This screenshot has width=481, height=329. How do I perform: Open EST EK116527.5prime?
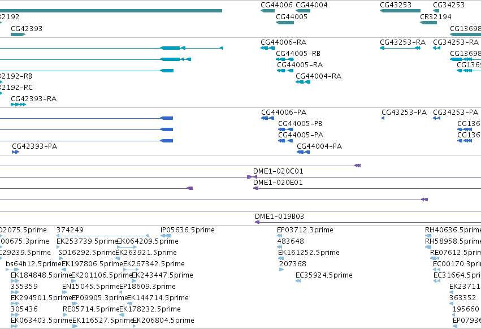click(103, 321)
